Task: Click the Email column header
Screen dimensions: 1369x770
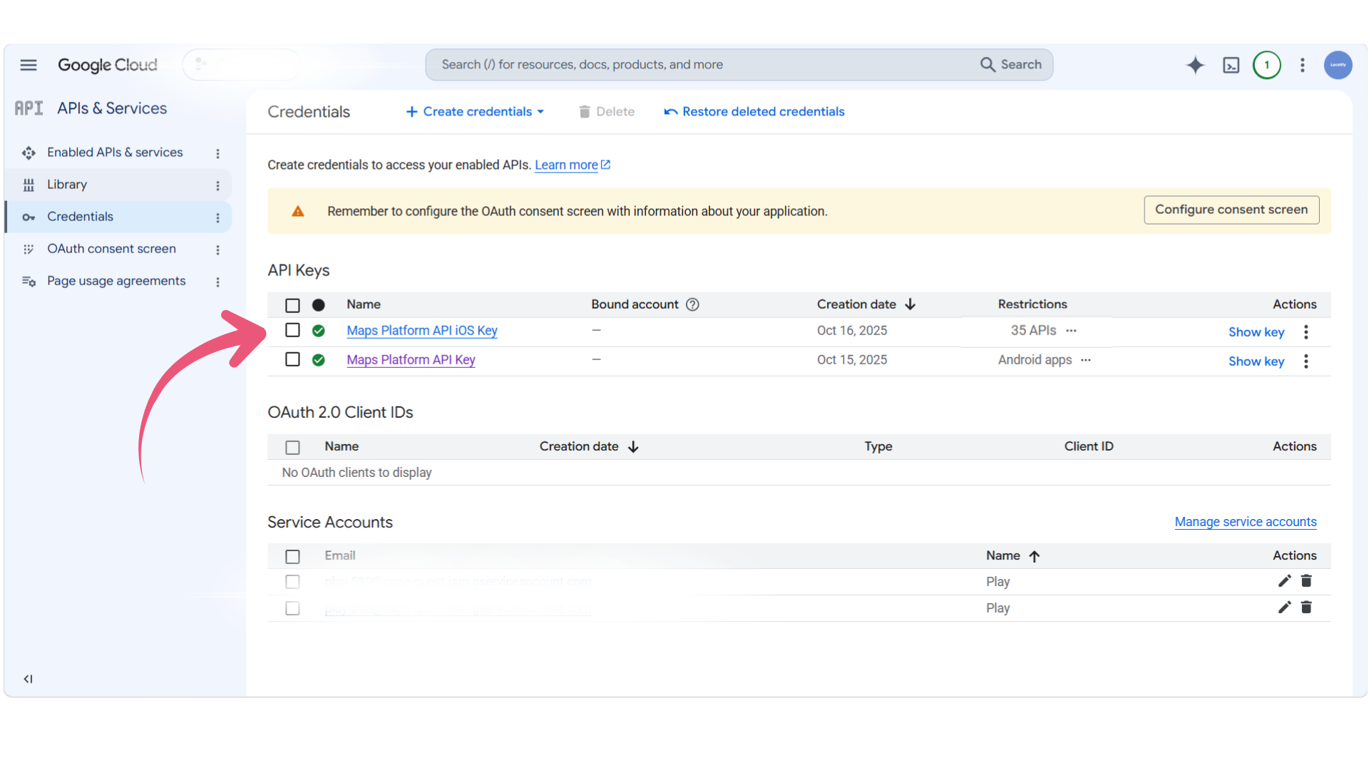Action: pos(339,555)
